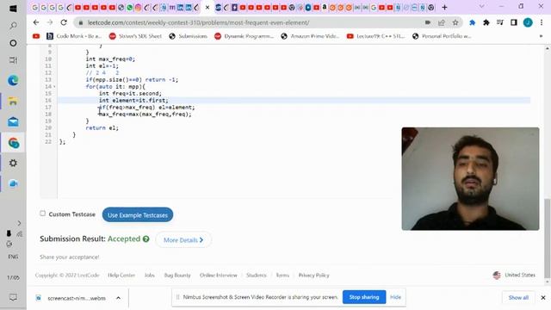The height and width of the screenshot is (310, 551).
Task: Open the Striver's SDE Sheet bookmark
Action: point(135,36)
